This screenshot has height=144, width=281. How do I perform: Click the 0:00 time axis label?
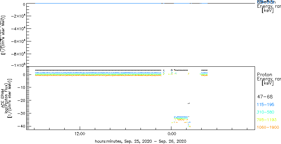pos(171,133)
